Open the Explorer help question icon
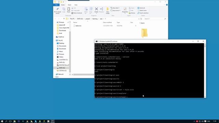The image size is (219, 123). [x=167, y=5]
